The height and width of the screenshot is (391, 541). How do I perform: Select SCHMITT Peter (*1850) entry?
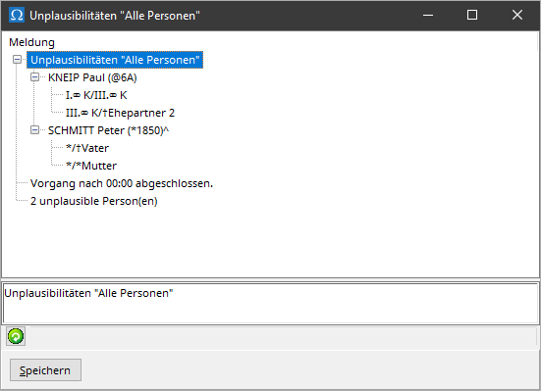108,130
